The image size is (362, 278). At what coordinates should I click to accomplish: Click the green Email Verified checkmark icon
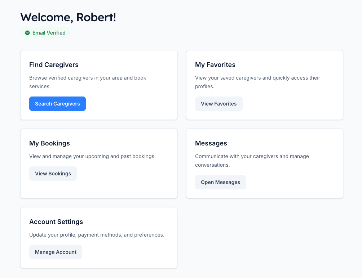coord(27,33)
